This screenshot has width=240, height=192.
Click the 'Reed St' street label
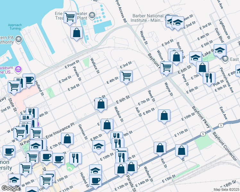tap(151, 96)
